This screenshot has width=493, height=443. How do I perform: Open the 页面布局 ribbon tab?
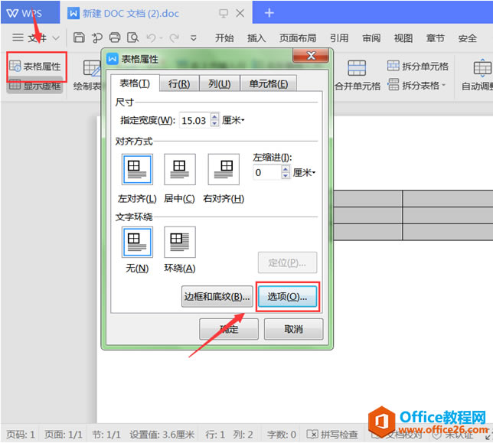click(x=298, y=38)
